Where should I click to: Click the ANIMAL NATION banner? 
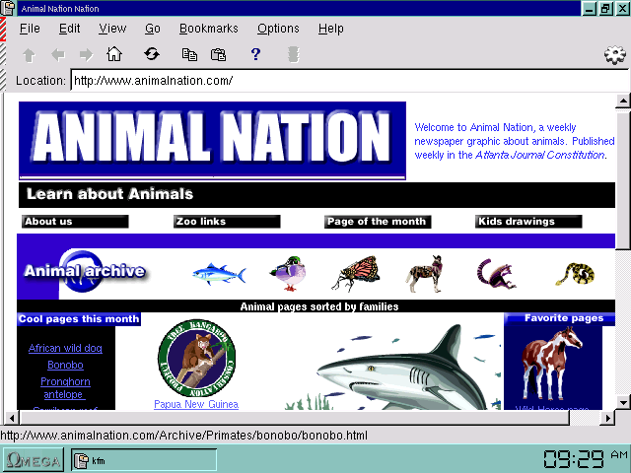click(x=212, y=140)
